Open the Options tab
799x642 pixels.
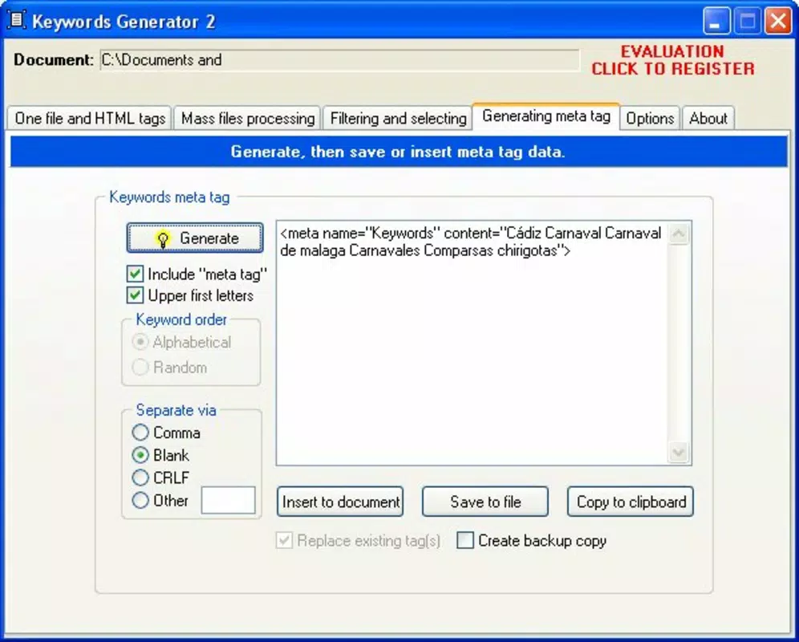[650, 118]
